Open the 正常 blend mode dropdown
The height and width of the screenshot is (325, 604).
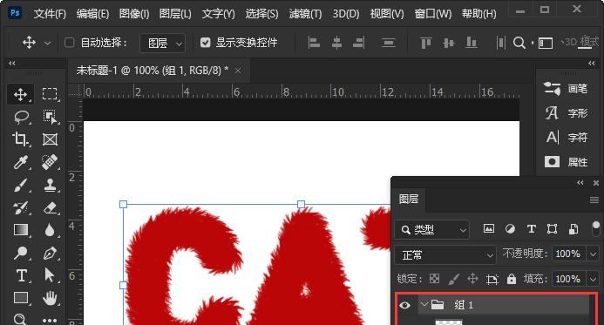pos(445,255)
